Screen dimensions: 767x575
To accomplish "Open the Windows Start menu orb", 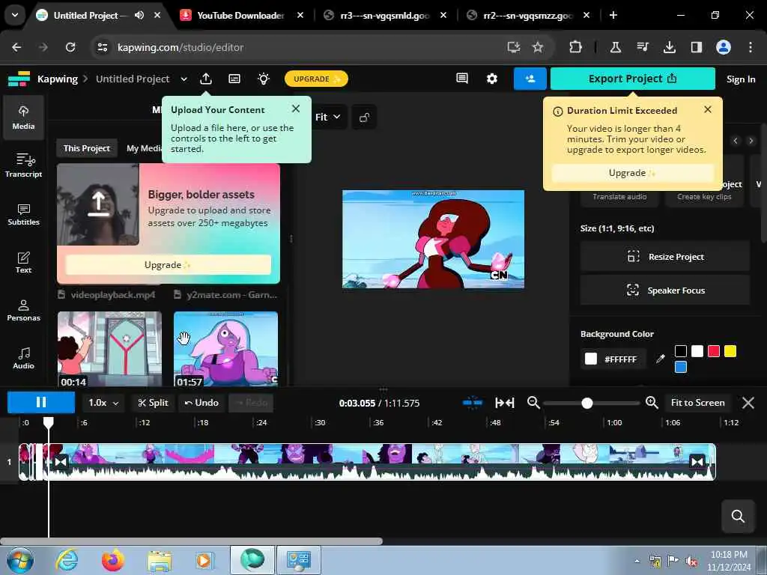I will tap(20, 560).
